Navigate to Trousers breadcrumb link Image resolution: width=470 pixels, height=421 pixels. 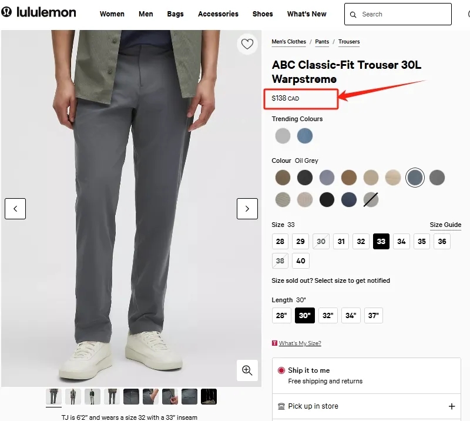coord(349,42)
